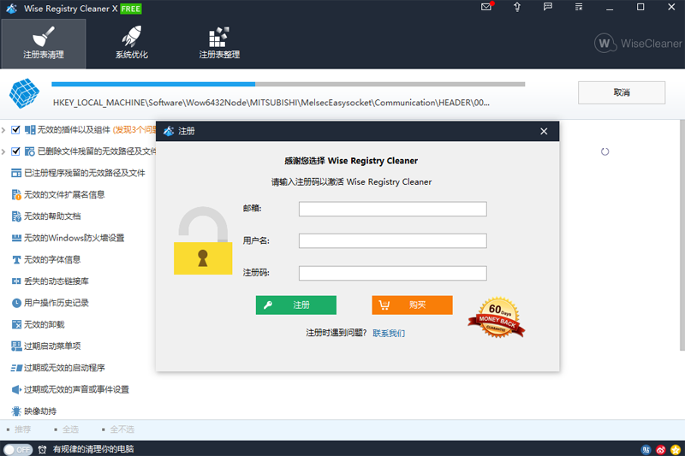Screen dimensions: 685x456
Task: Click icon beside 丢失的动态链接库
Action: pyautogui.click(x=16, y=281)
